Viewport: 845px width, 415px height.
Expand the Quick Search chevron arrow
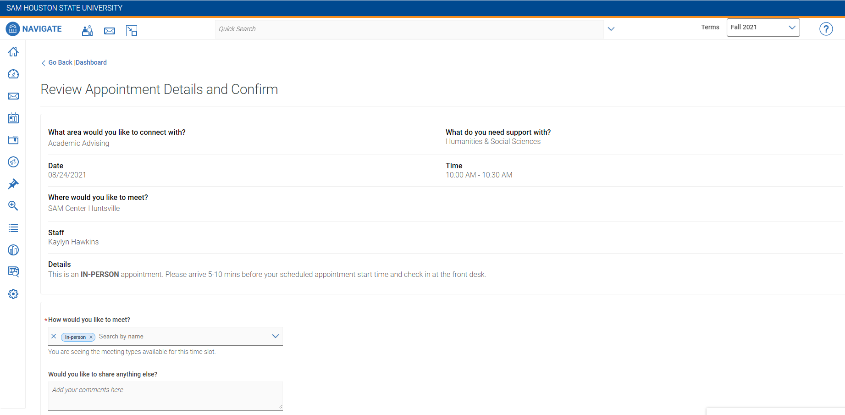tap(611, 29)
